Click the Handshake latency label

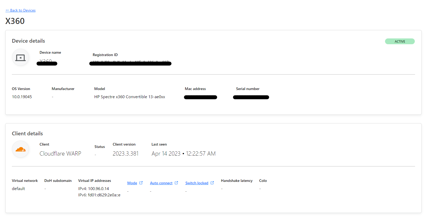point(237,181)
